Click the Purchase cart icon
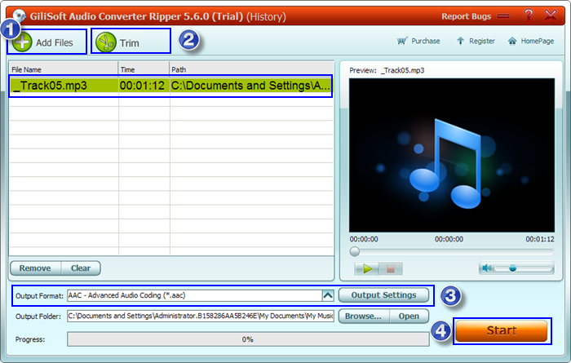Screen dimensions: 571x363 402,41
